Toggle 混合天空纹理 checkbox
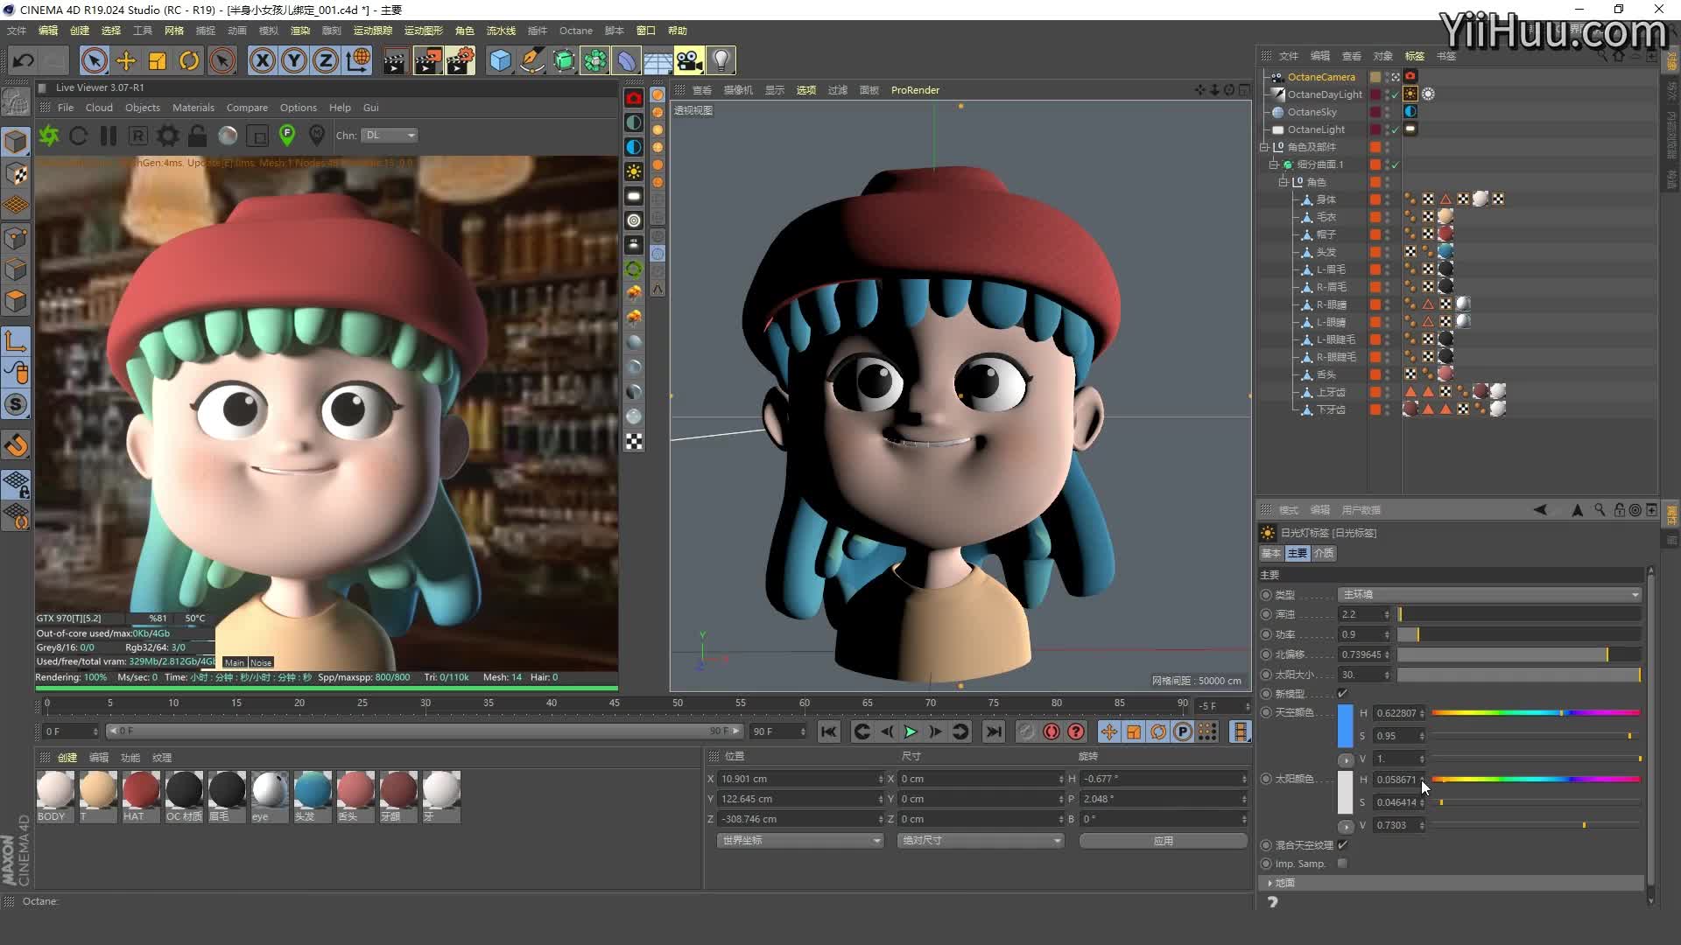This screenshot has height=945, width=1681. pos(1342,845)
